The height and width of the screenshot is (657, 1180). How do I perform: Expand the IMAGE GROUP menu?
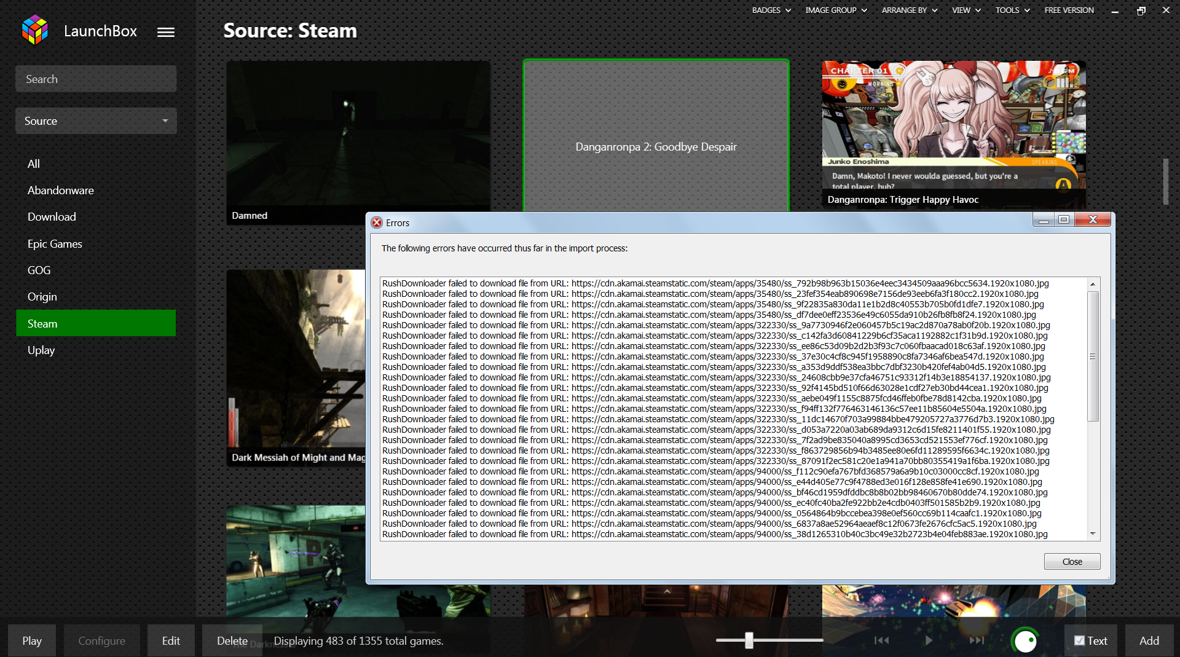click(x=836, y=10)
